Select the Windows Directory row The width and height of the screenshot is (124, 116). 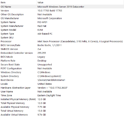(x=62, y=72)
